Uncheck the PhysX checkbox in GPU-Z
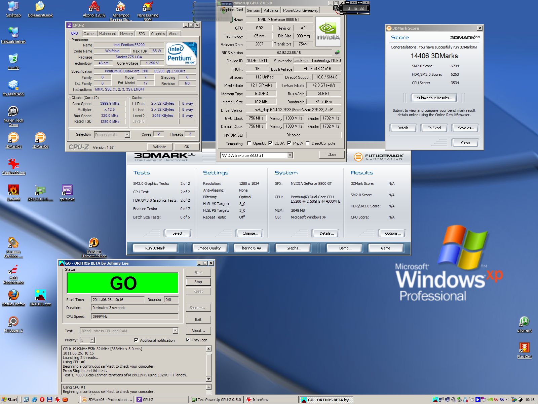 [289, 143]
